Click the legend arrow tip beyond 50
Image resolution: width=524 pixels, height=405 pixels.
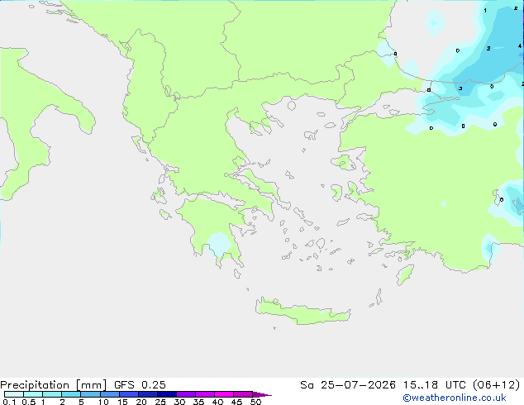point(263,395)
